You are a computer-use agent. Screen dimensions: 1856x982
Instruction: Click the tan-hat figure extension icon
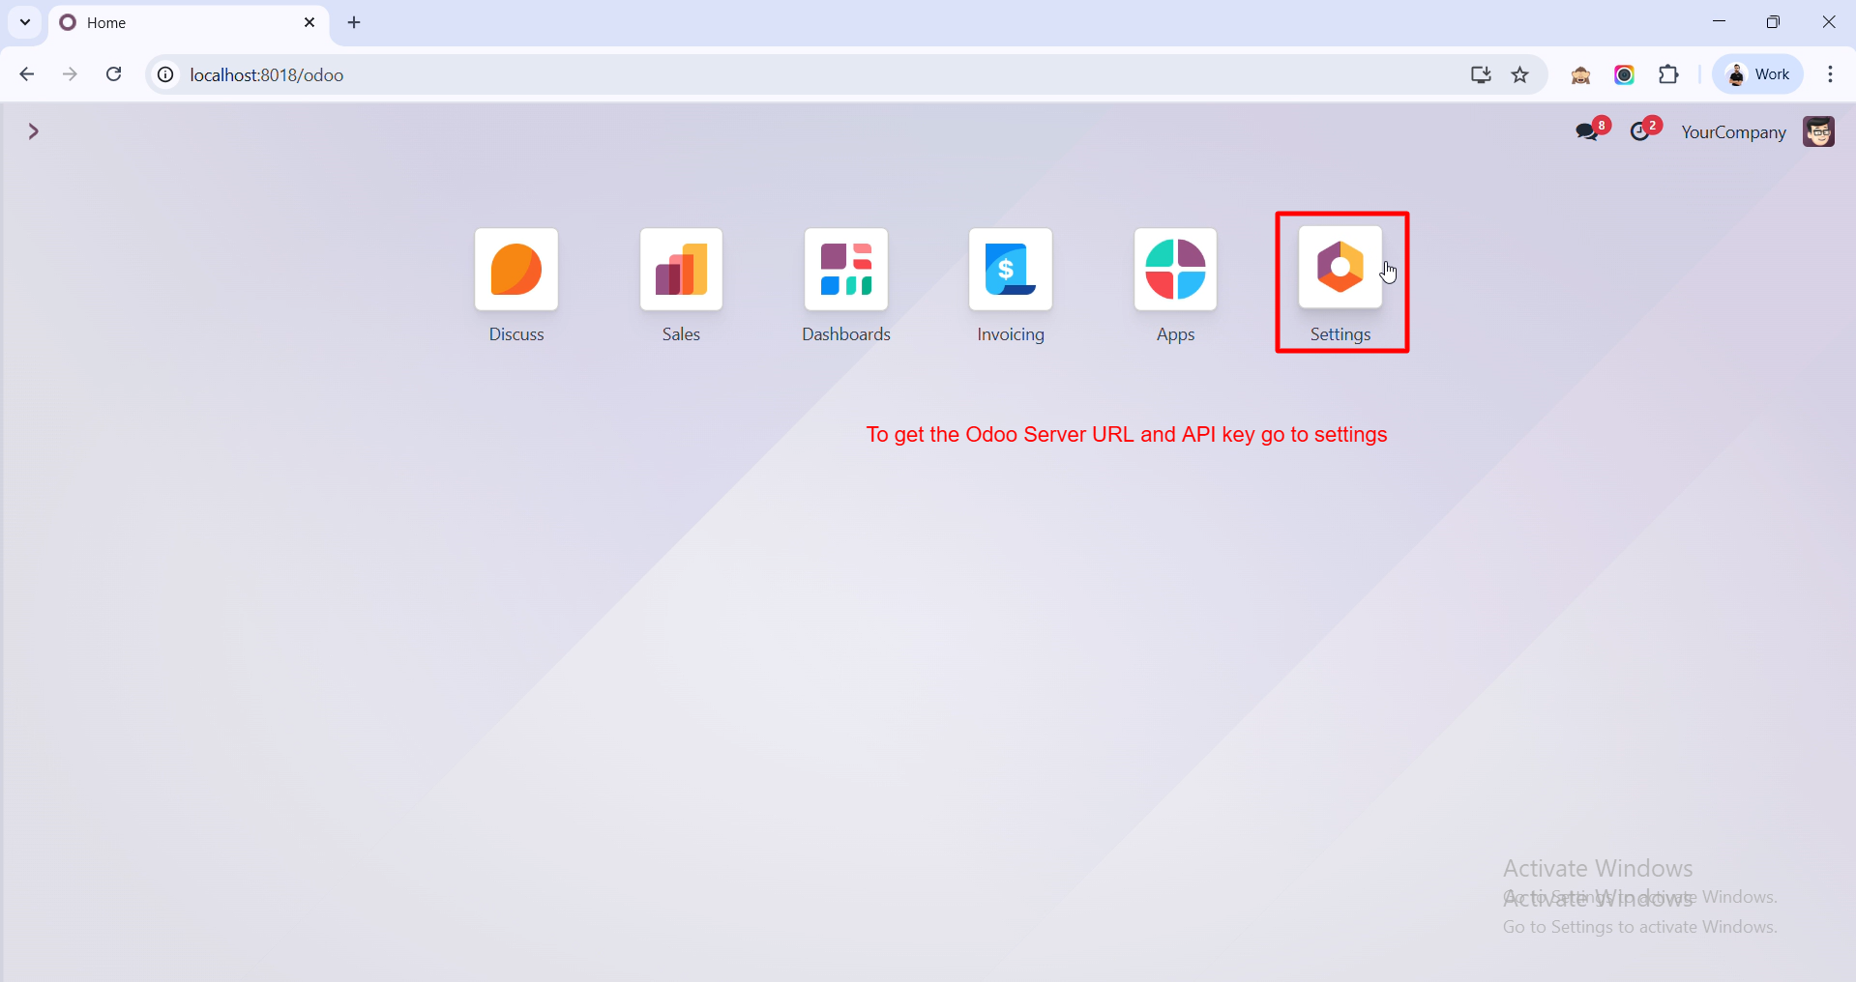click(1581, 74)
